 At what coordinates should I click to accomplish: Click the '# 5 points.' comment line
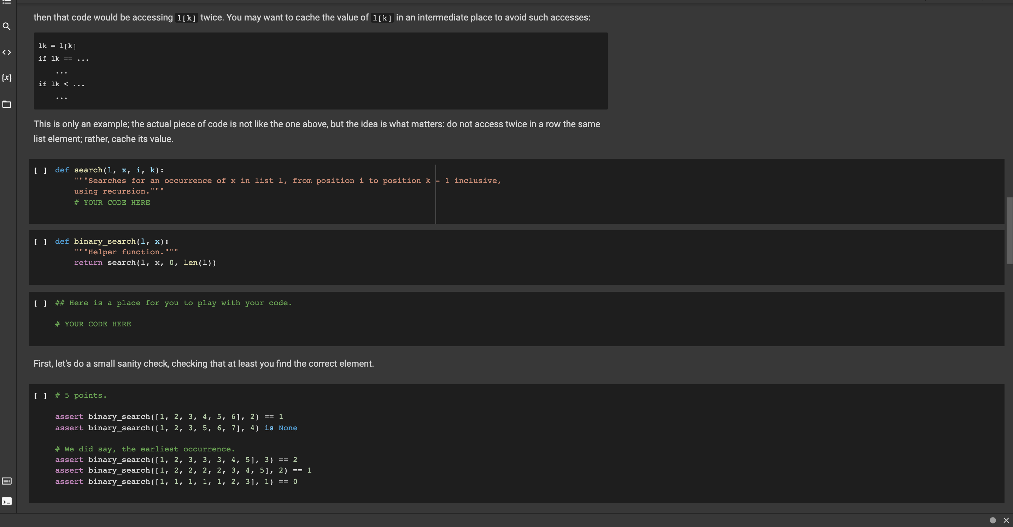click(81, 395)
